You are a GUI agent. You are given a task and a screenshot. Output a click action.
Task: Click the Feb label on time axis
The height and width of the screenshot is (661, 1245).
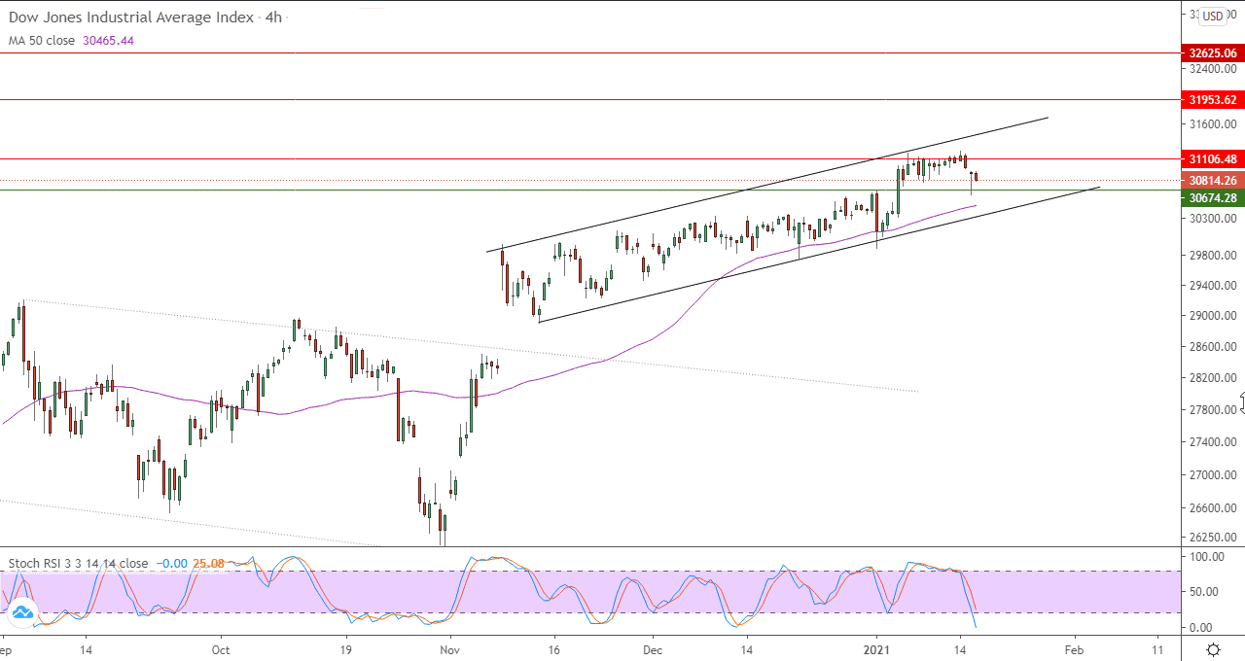1074,648
